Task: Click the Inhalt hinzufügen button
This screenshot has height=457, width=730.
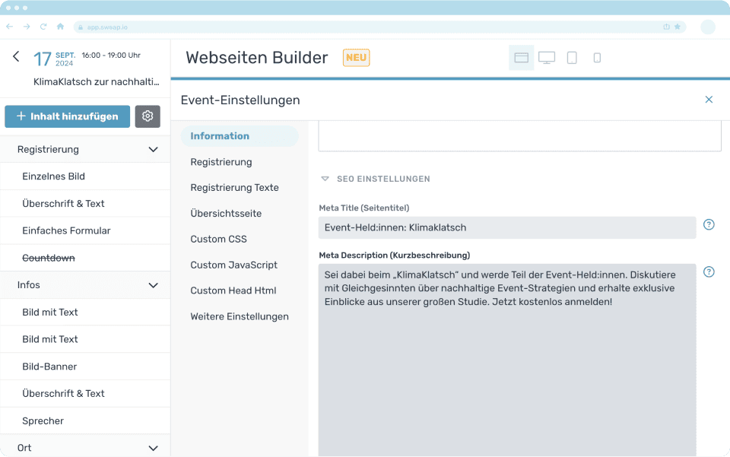Action: point(67,116)
